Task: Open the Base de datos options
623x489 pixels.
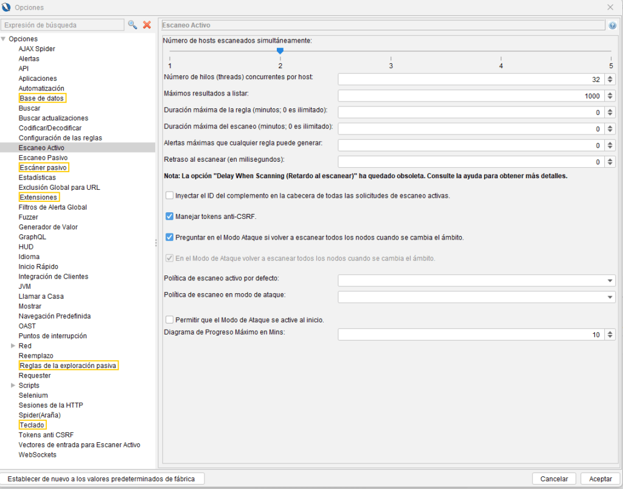Action: pos(42,98)
